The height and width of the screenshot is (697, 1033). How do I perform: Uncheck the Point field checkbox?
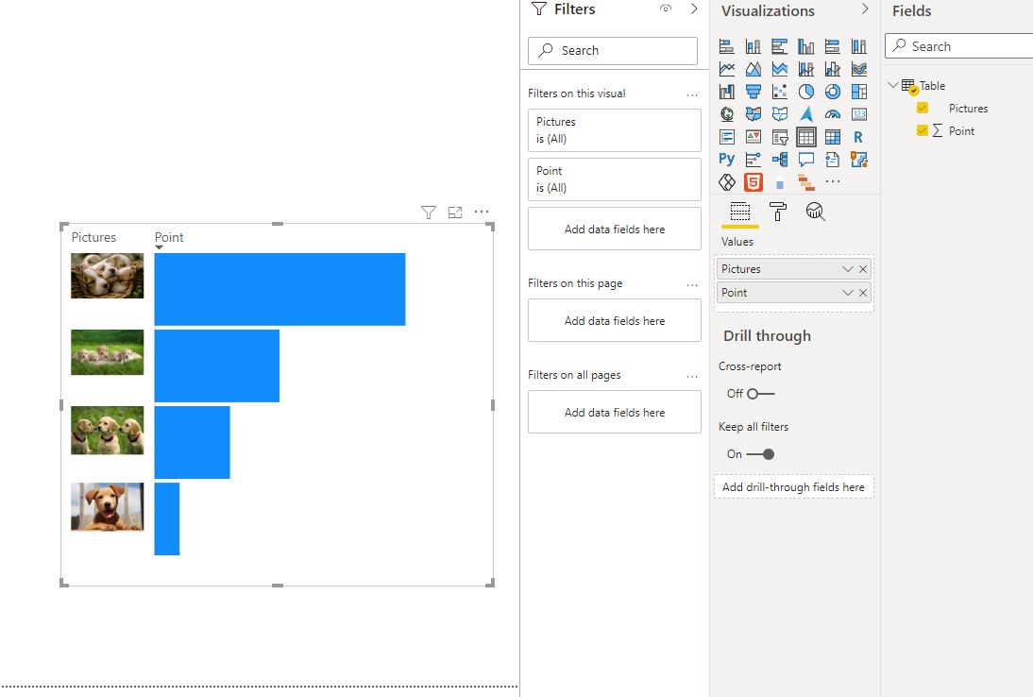[x=923, y=130]
